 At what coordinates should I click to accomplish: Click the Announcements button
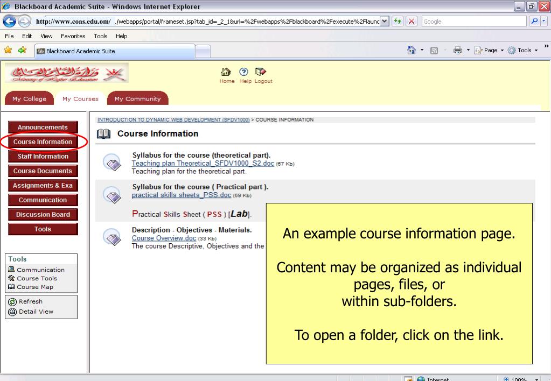click(x=43, y=128)
